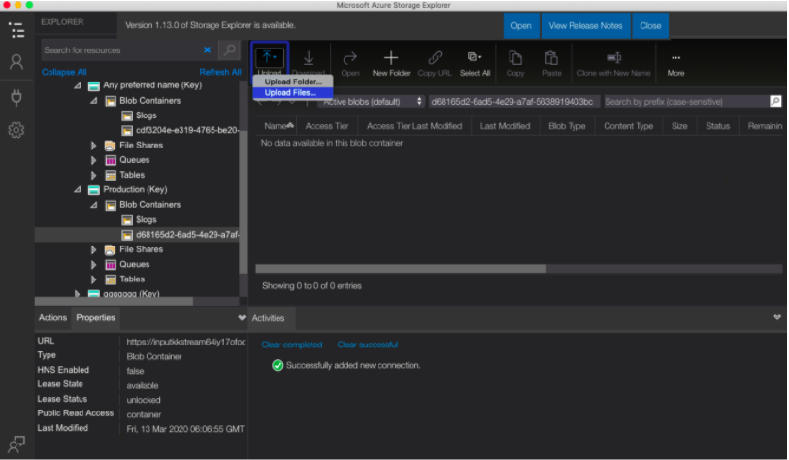Image resolution: width=789 pixels, height=460 pixels.
Task: Choose Upload Files... from menu
Action: click(x=293, y=92)
